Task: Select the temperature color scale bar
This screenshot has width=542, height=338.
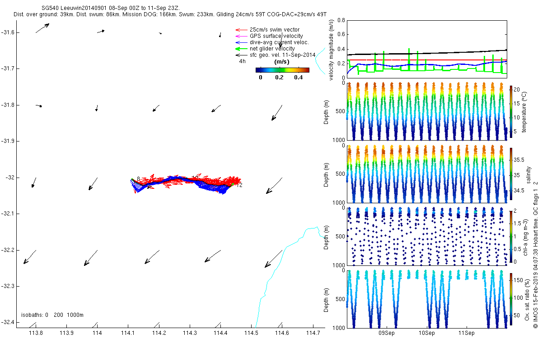Action: pos(511,111)
